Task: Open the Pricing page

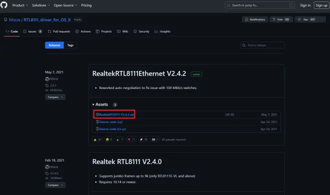Action: [x=86, y=5]
